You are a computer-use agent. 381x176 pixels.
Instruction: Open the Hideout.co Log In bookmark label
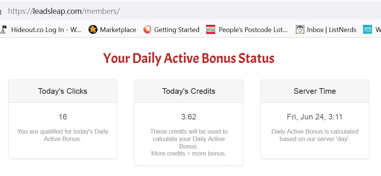coord(46,30)
